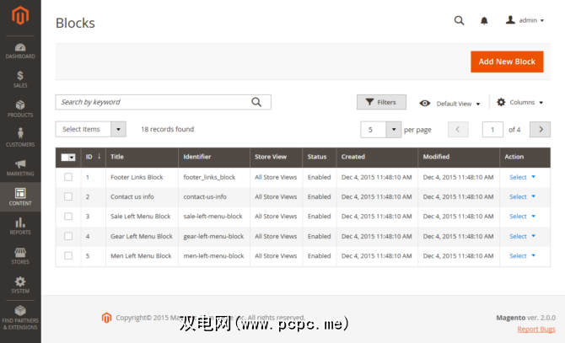Open the Stores sidebar icon
565x343 pixels.
[20, 255]
